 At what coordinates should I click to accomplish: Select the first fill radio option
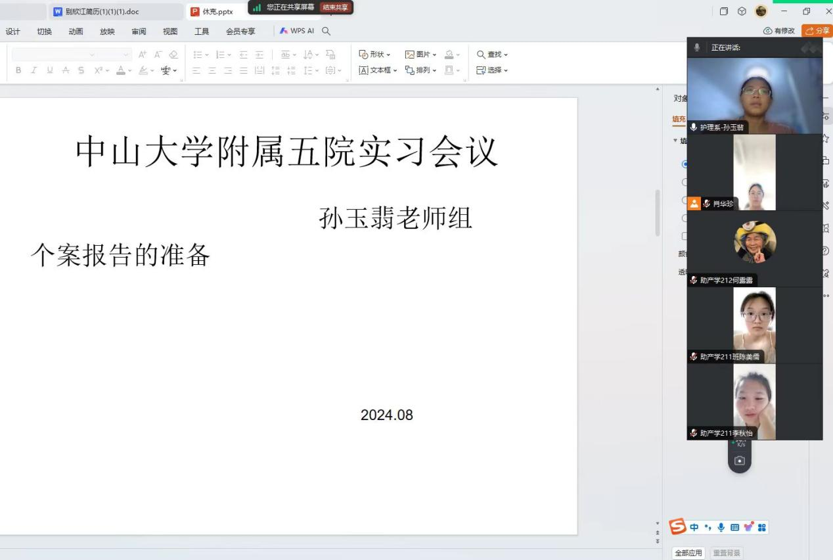coord(685,164)
